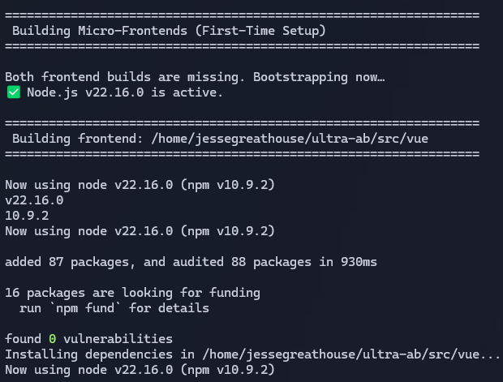Click the 'Building Micro-Frontends (First-Time Setup)' heading

point(169,31)
